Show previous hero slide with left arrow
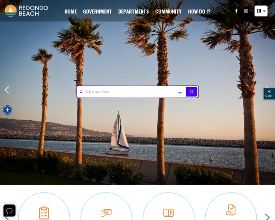The height and width of the screenshot is (220, 275). click(7, 90)
